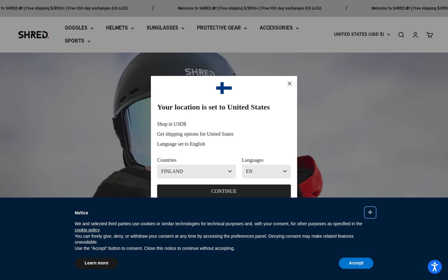This screenshot has height=280, width=448.
Task: Click the cookie notice move icon
Action: pyautogui.click(x=370, y=212)
